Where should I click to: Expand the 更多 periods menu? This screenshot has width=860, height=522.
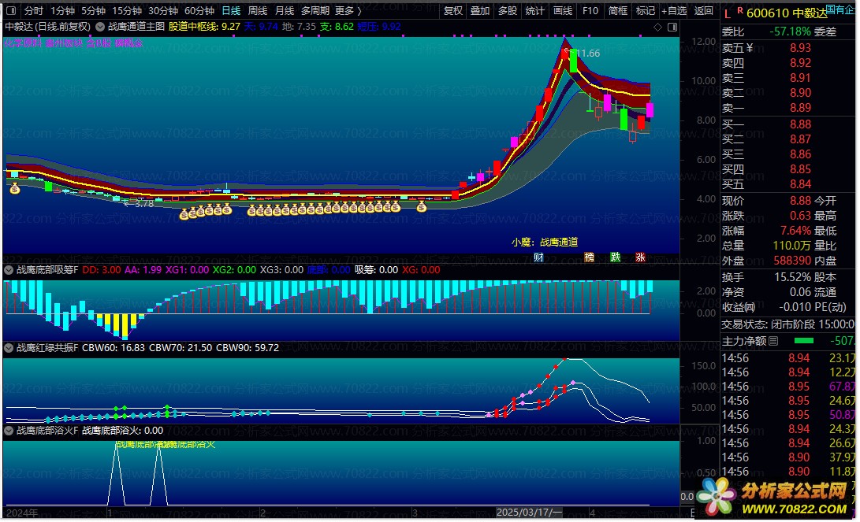click(x=348, y=10)
